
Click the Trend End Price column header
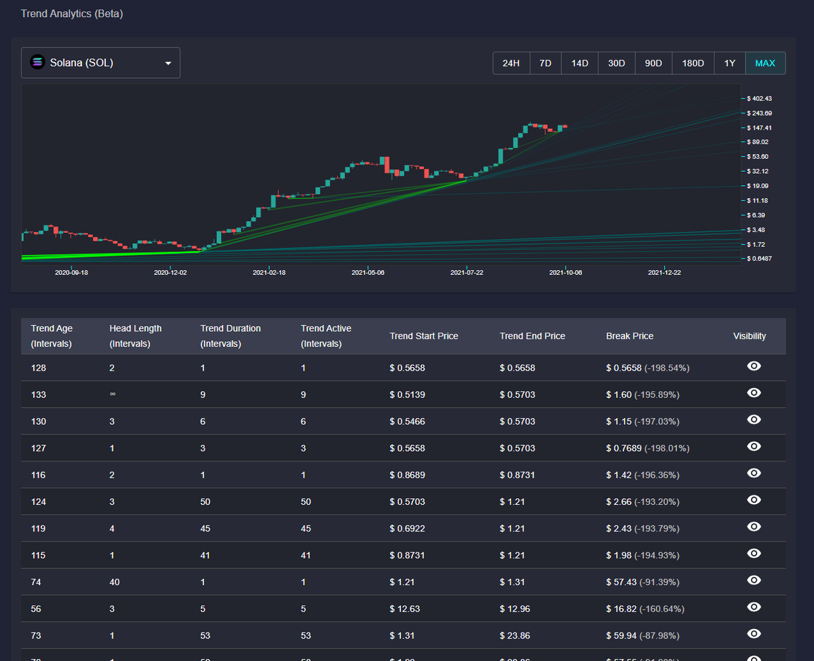coord(532,336)
